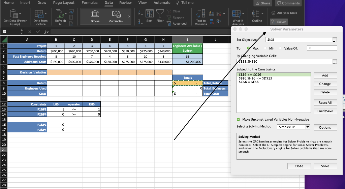The image size is (345, 189).
Task: Switch to the Page Layout tab
Action: click(x=64, y=3)
